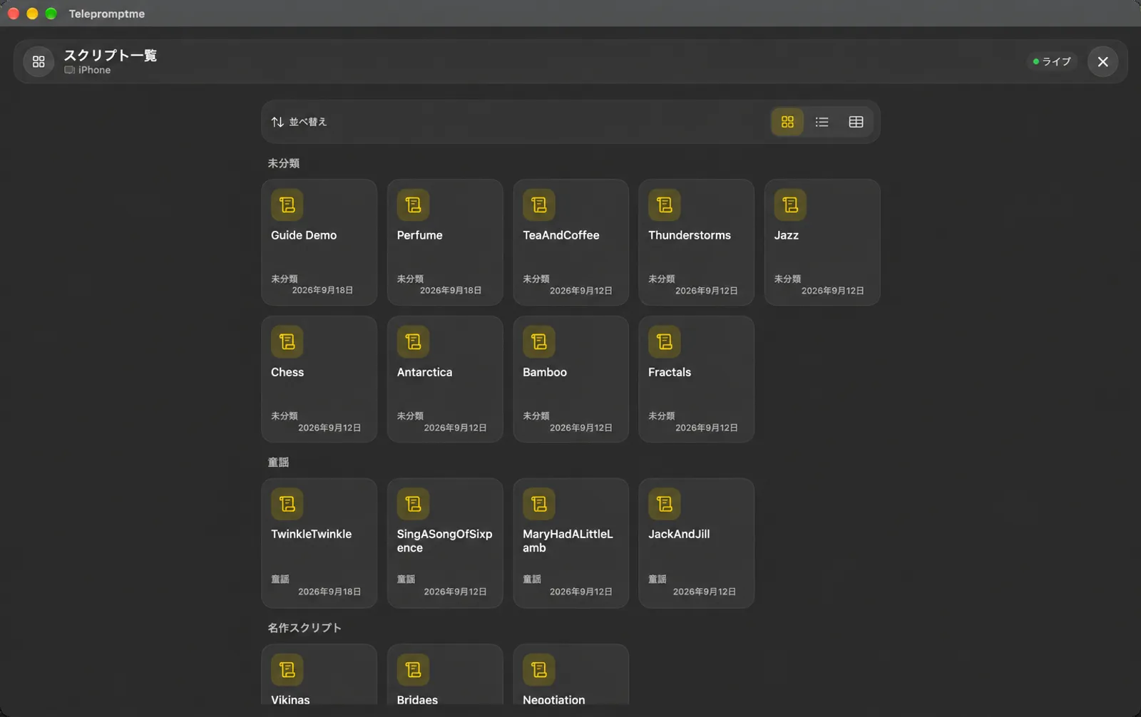The image size is (1141, 717).
Task: Click the 未分類 tag on Fractals card
Action: pyautogui.click(x=662, y=416)
